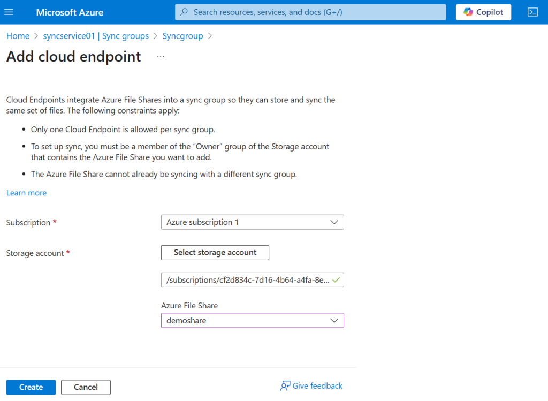Focus the search resources field

pyautogui.click(x=310, y=12)
